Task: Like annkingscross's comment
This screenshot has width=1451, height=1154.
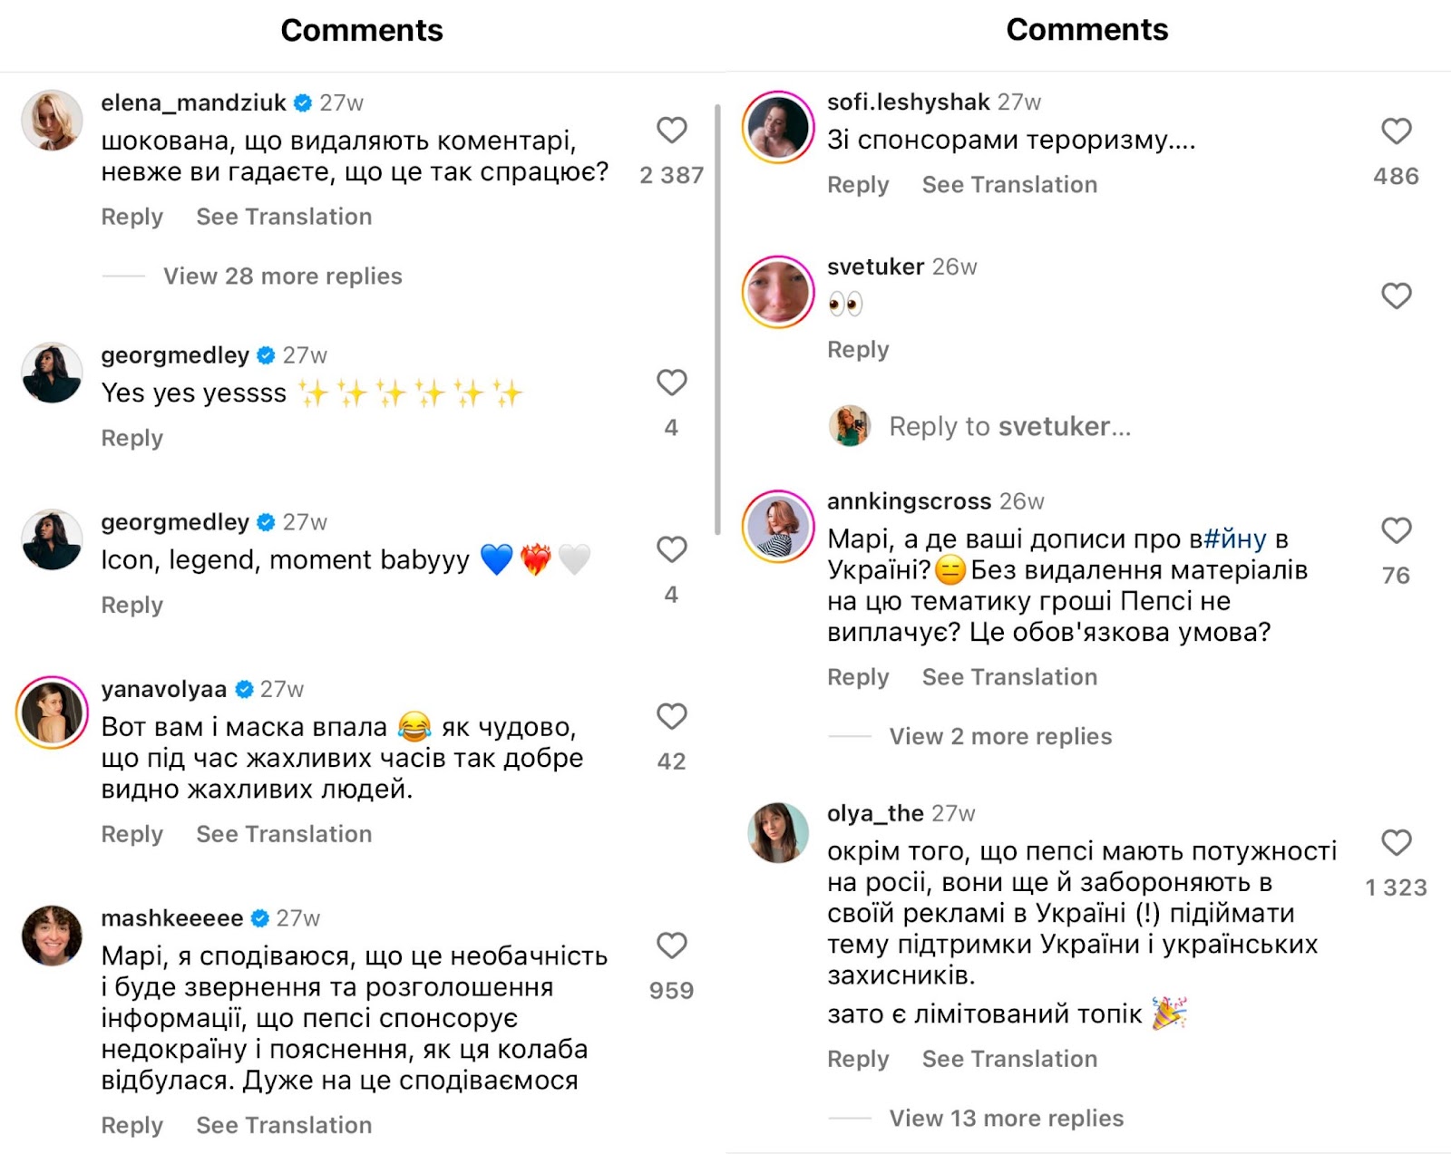Action: tap(1396, 530)
